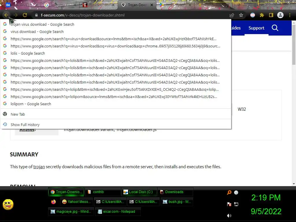Click the SUMMARY heading
Viewport: 296px width, 222px height.
coord(24,154)
